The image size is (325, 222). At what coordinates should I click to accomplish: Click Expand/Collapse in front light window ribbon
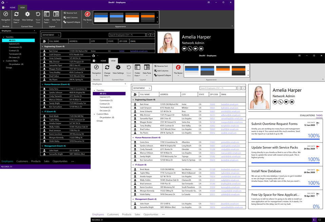(x=162, y=75)
